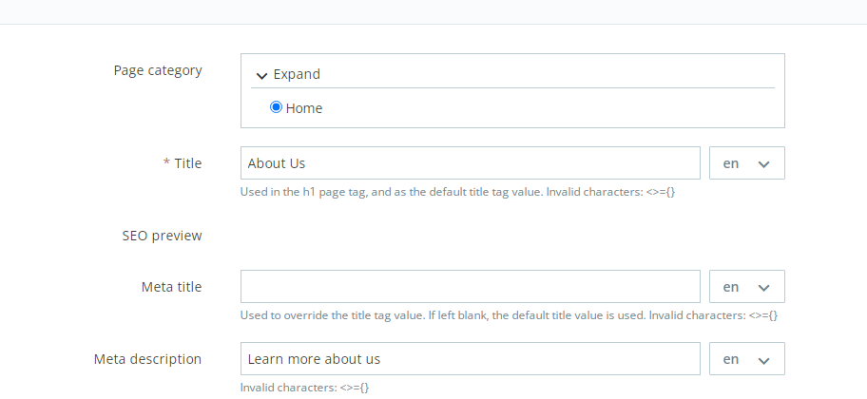Image resolution: width=867 pixels, height=399 pixels.
Task: Click the required Title field label
Action: 187,163
